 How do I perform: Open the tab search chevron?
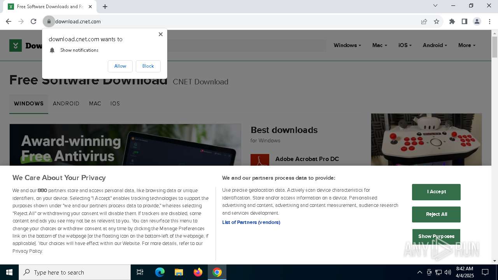point(435,5)
